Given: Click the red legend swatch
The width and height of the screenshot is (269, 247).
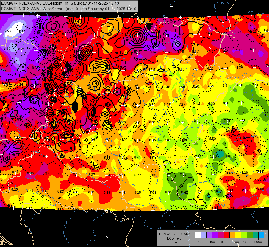Looking at the screenshot, I should [x=227, y=235].
